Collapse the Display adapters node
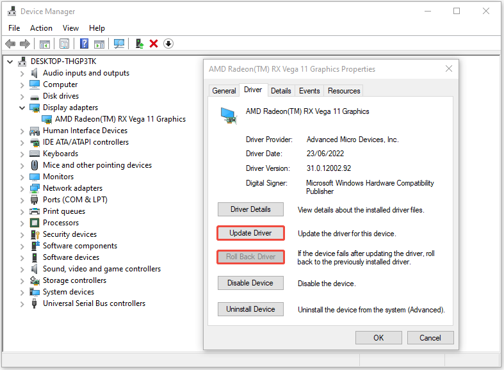Viewport: 504px width, 370px height. [22, 108]
